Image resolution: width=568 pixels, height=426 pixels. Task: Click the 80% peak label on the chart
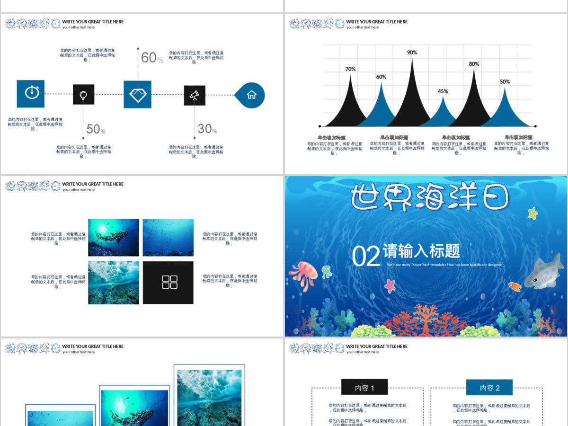click(x=474, y=64)
